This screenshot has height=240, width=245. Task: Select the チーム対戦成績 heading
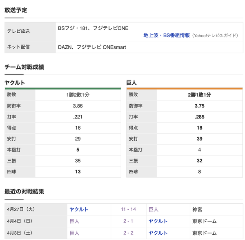(24, 67)
